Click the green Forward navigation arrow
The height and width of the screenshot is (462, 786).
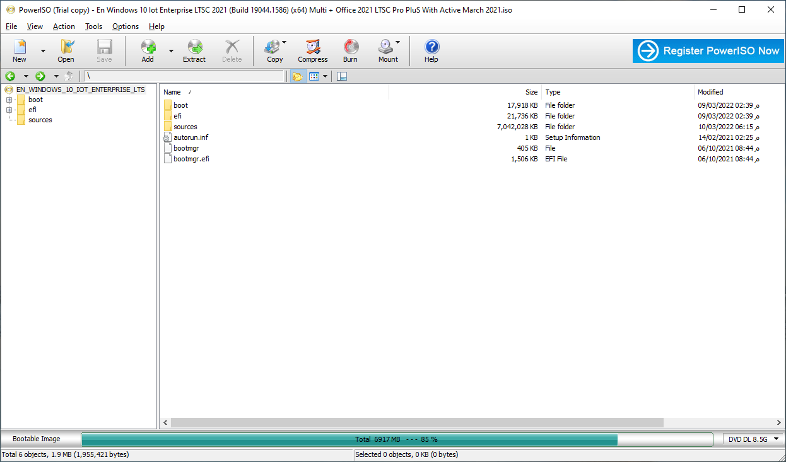[x=40, y=76]
